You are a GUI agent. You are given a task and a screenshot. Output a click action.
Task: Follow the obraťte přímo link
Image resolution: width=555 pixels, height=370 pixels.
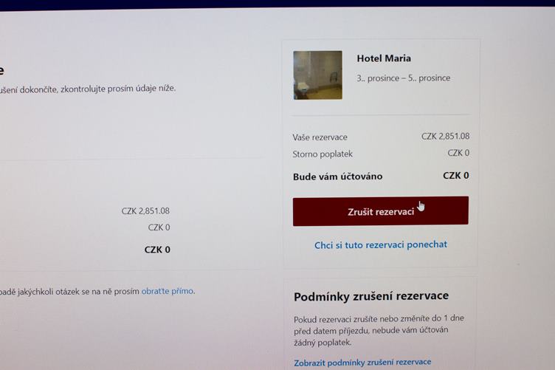click(168, 291)
